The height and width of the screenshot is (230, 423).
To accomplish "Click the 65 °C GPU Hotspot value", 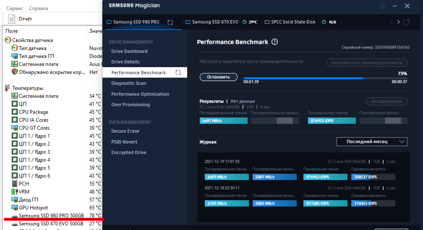I will (x=95, y=208).
